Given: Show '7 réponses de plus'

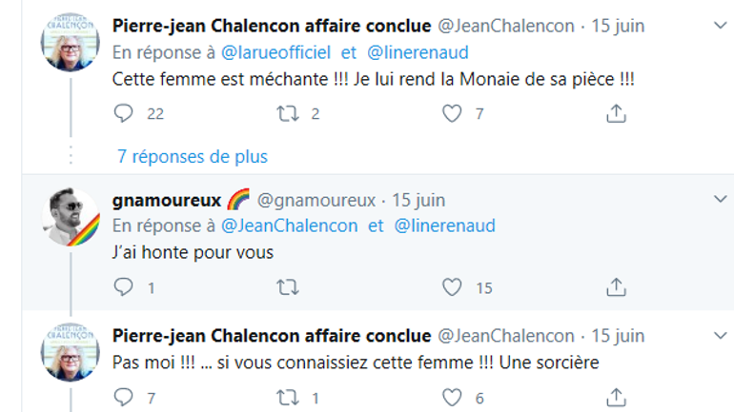Looking at the screenshot, I should point(193,156).
